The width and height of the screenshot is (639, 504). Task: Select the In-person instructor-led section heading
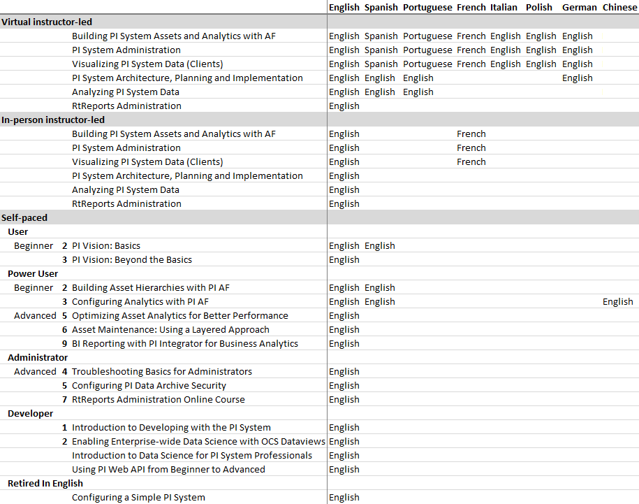(53, 120)
